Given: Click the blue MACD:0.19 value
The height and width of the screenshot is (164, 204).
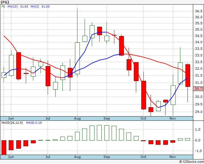Looking at the screenshot, I should point(34,123).
